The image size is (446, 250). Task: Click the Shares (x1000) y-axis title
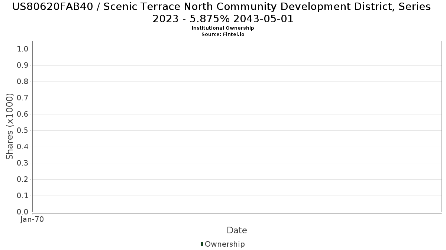click(x=10, y=126)
